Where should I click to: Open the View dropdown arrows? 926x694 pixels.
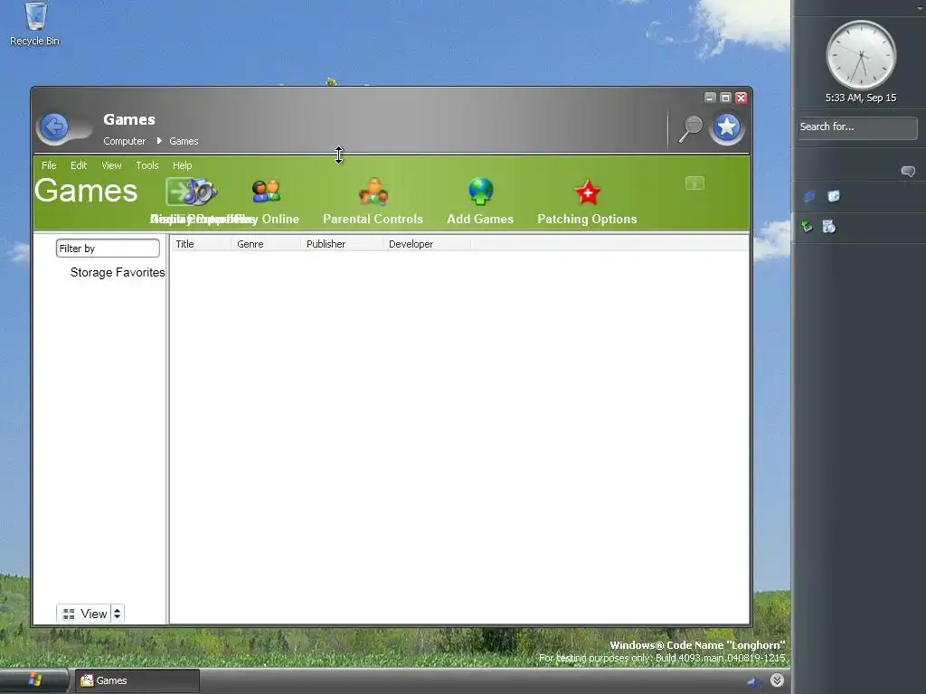click(118, 614)
